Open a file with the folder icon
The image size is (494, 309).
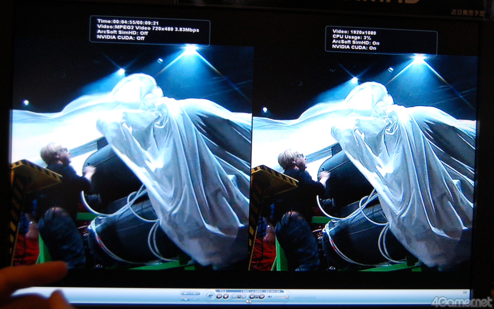pos(185,293)
